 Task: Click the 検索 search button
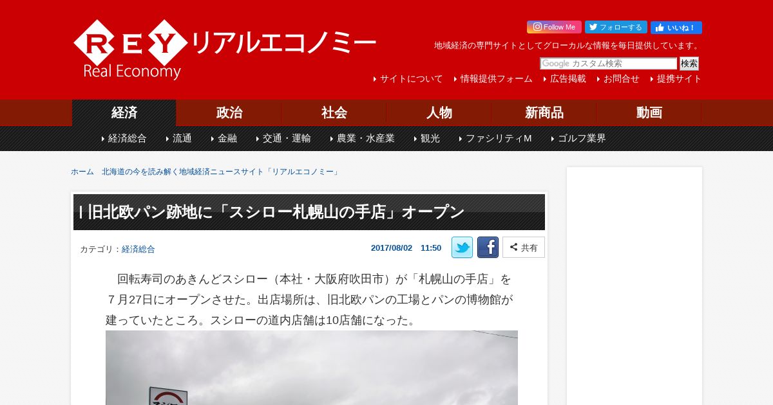[x=689, y=64]
